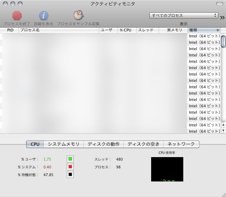
Task: Click the 表示 label under the dropdown
Action: [x=184, y=24]
